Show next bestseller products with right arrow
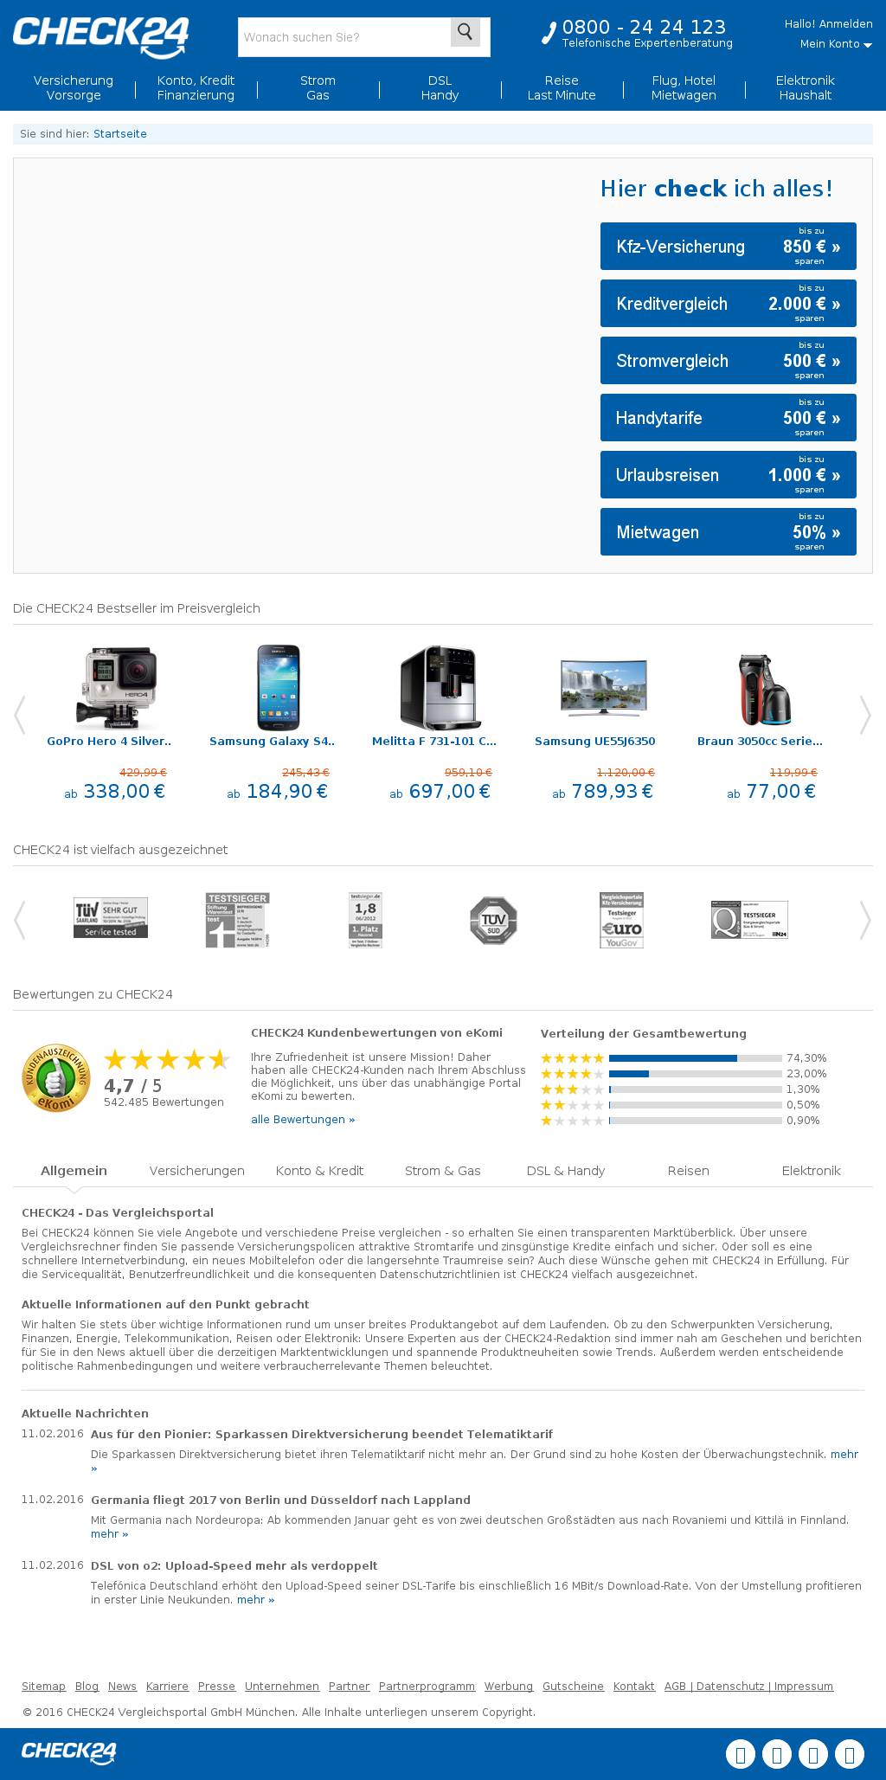Image resolution: width=886 pixels, height=1780 pixels. coord(864,715)
